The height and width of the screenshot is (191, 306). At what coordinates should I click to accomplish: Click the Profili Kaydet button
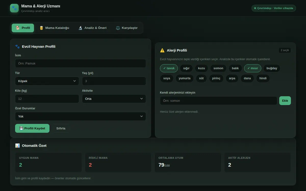point(32,128)
